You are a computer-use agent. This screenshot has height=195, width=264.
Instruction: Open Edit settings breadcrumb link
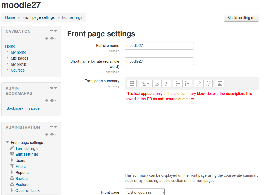point(72,17)
